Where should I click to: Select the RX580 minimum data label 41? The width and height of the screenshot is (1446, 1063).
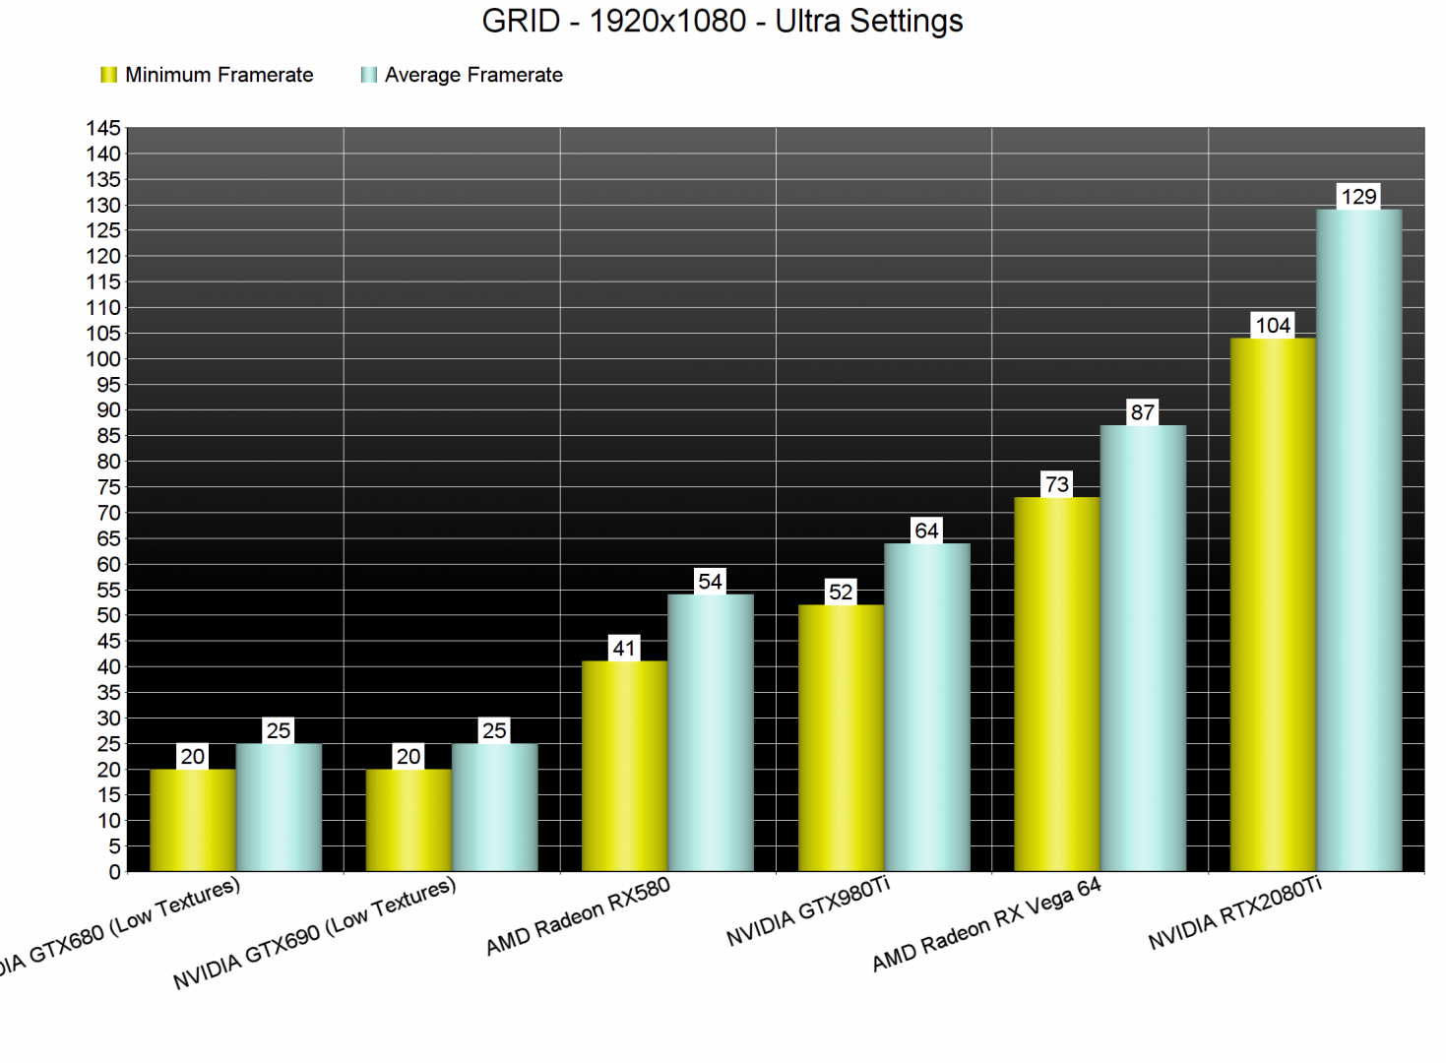pyautogui.click(x=624, y=649)
